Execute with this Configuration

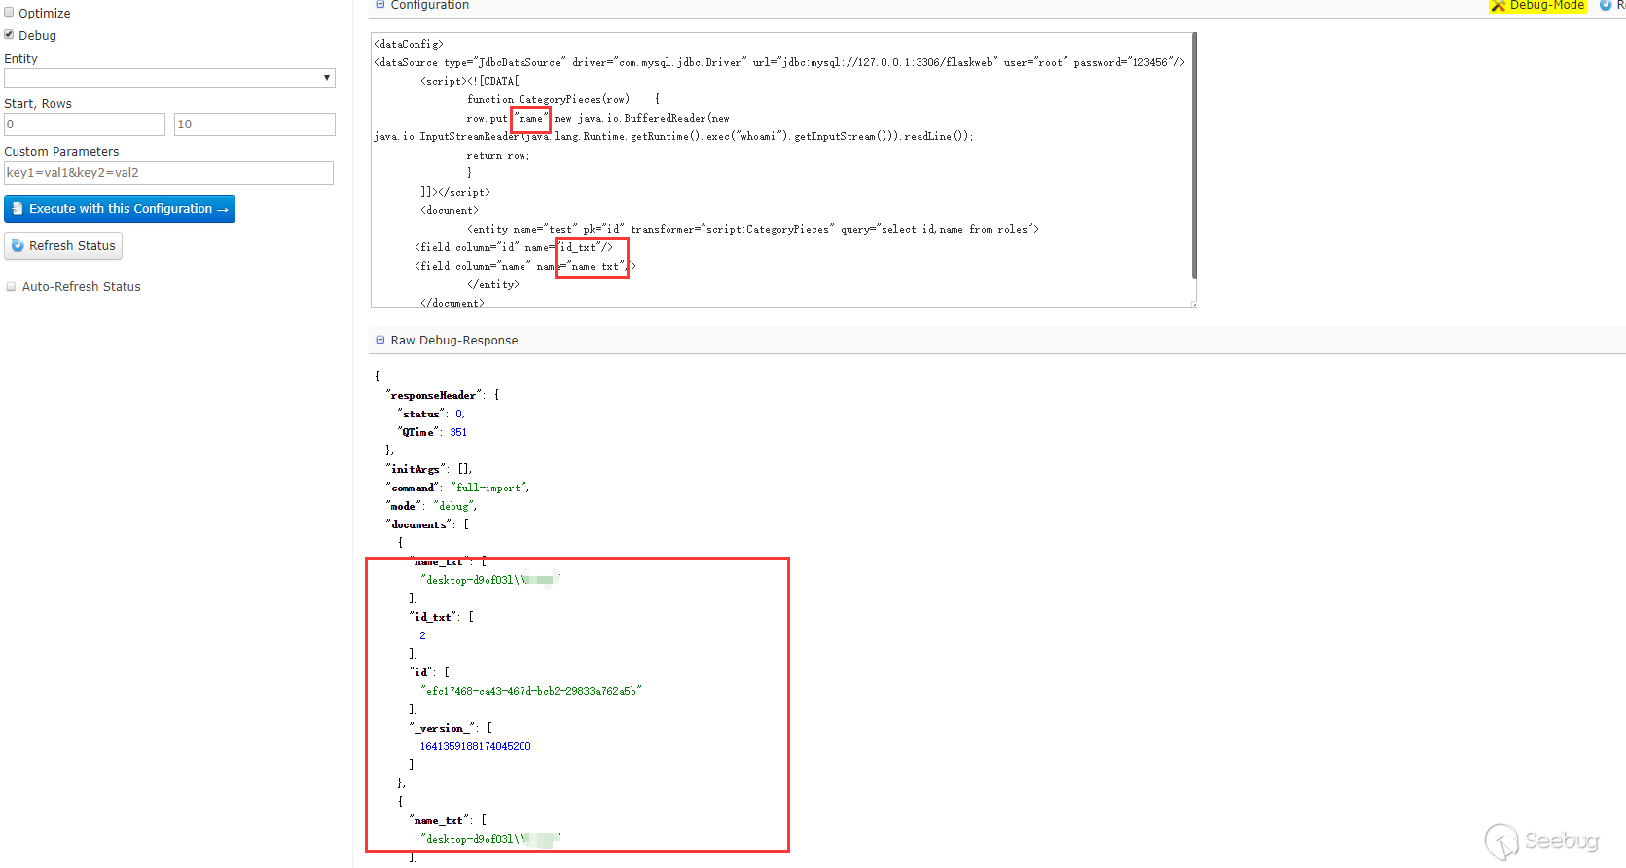[x=120, y=209]
